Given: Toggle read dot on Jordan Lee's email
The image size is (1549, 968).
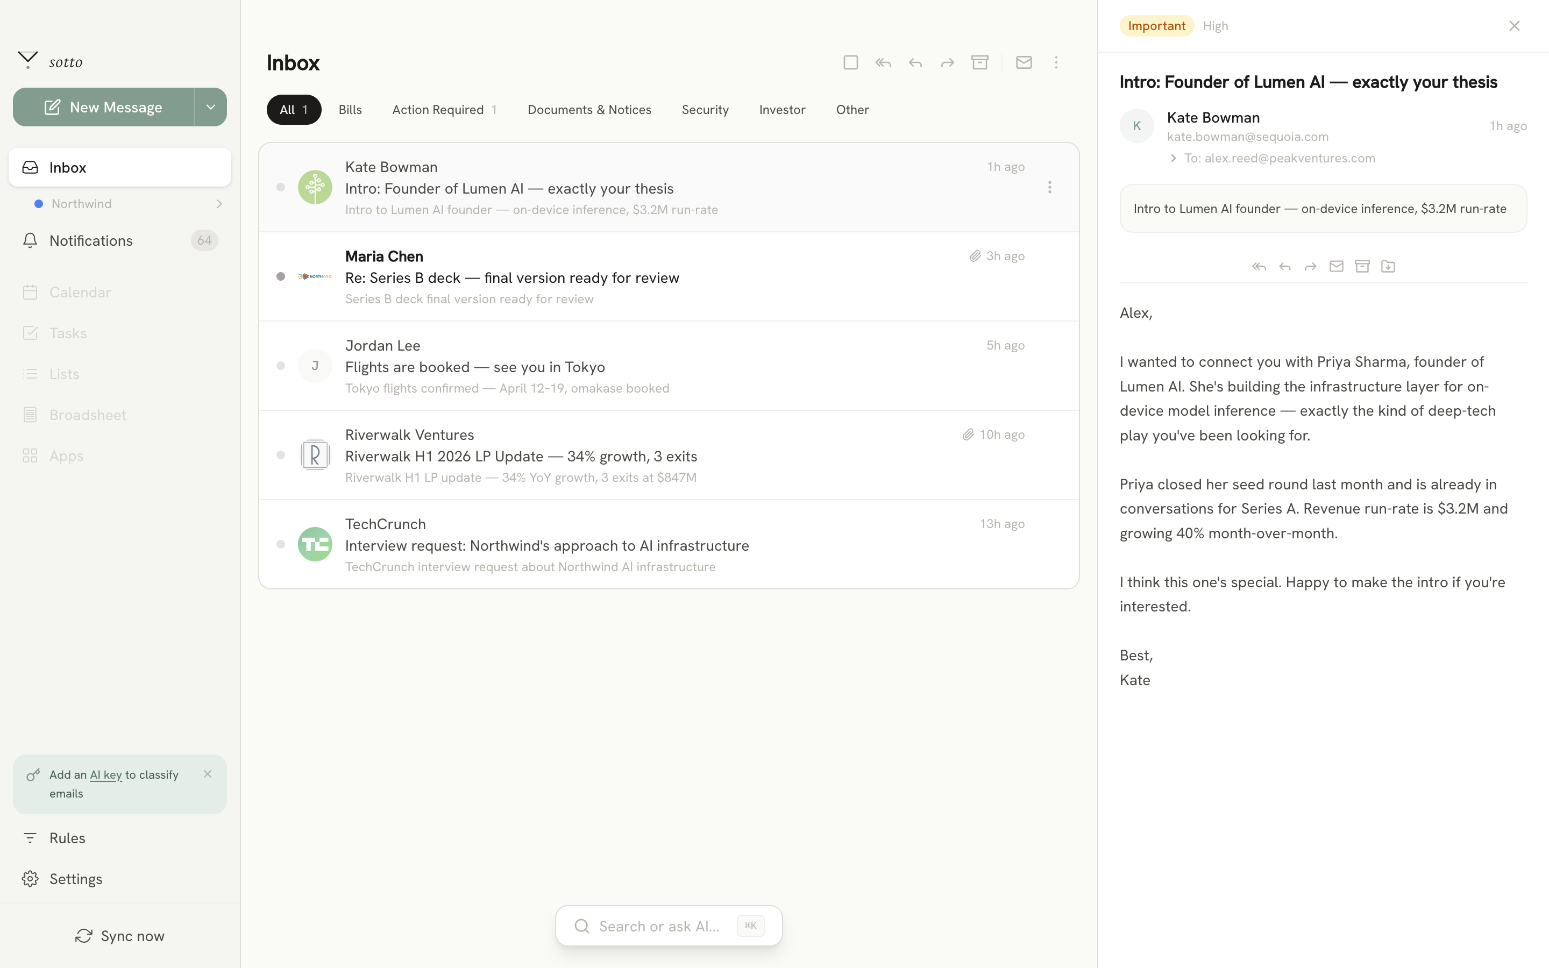Looking at the screenshot, I should pyautogui.click(x=280, y=366).
